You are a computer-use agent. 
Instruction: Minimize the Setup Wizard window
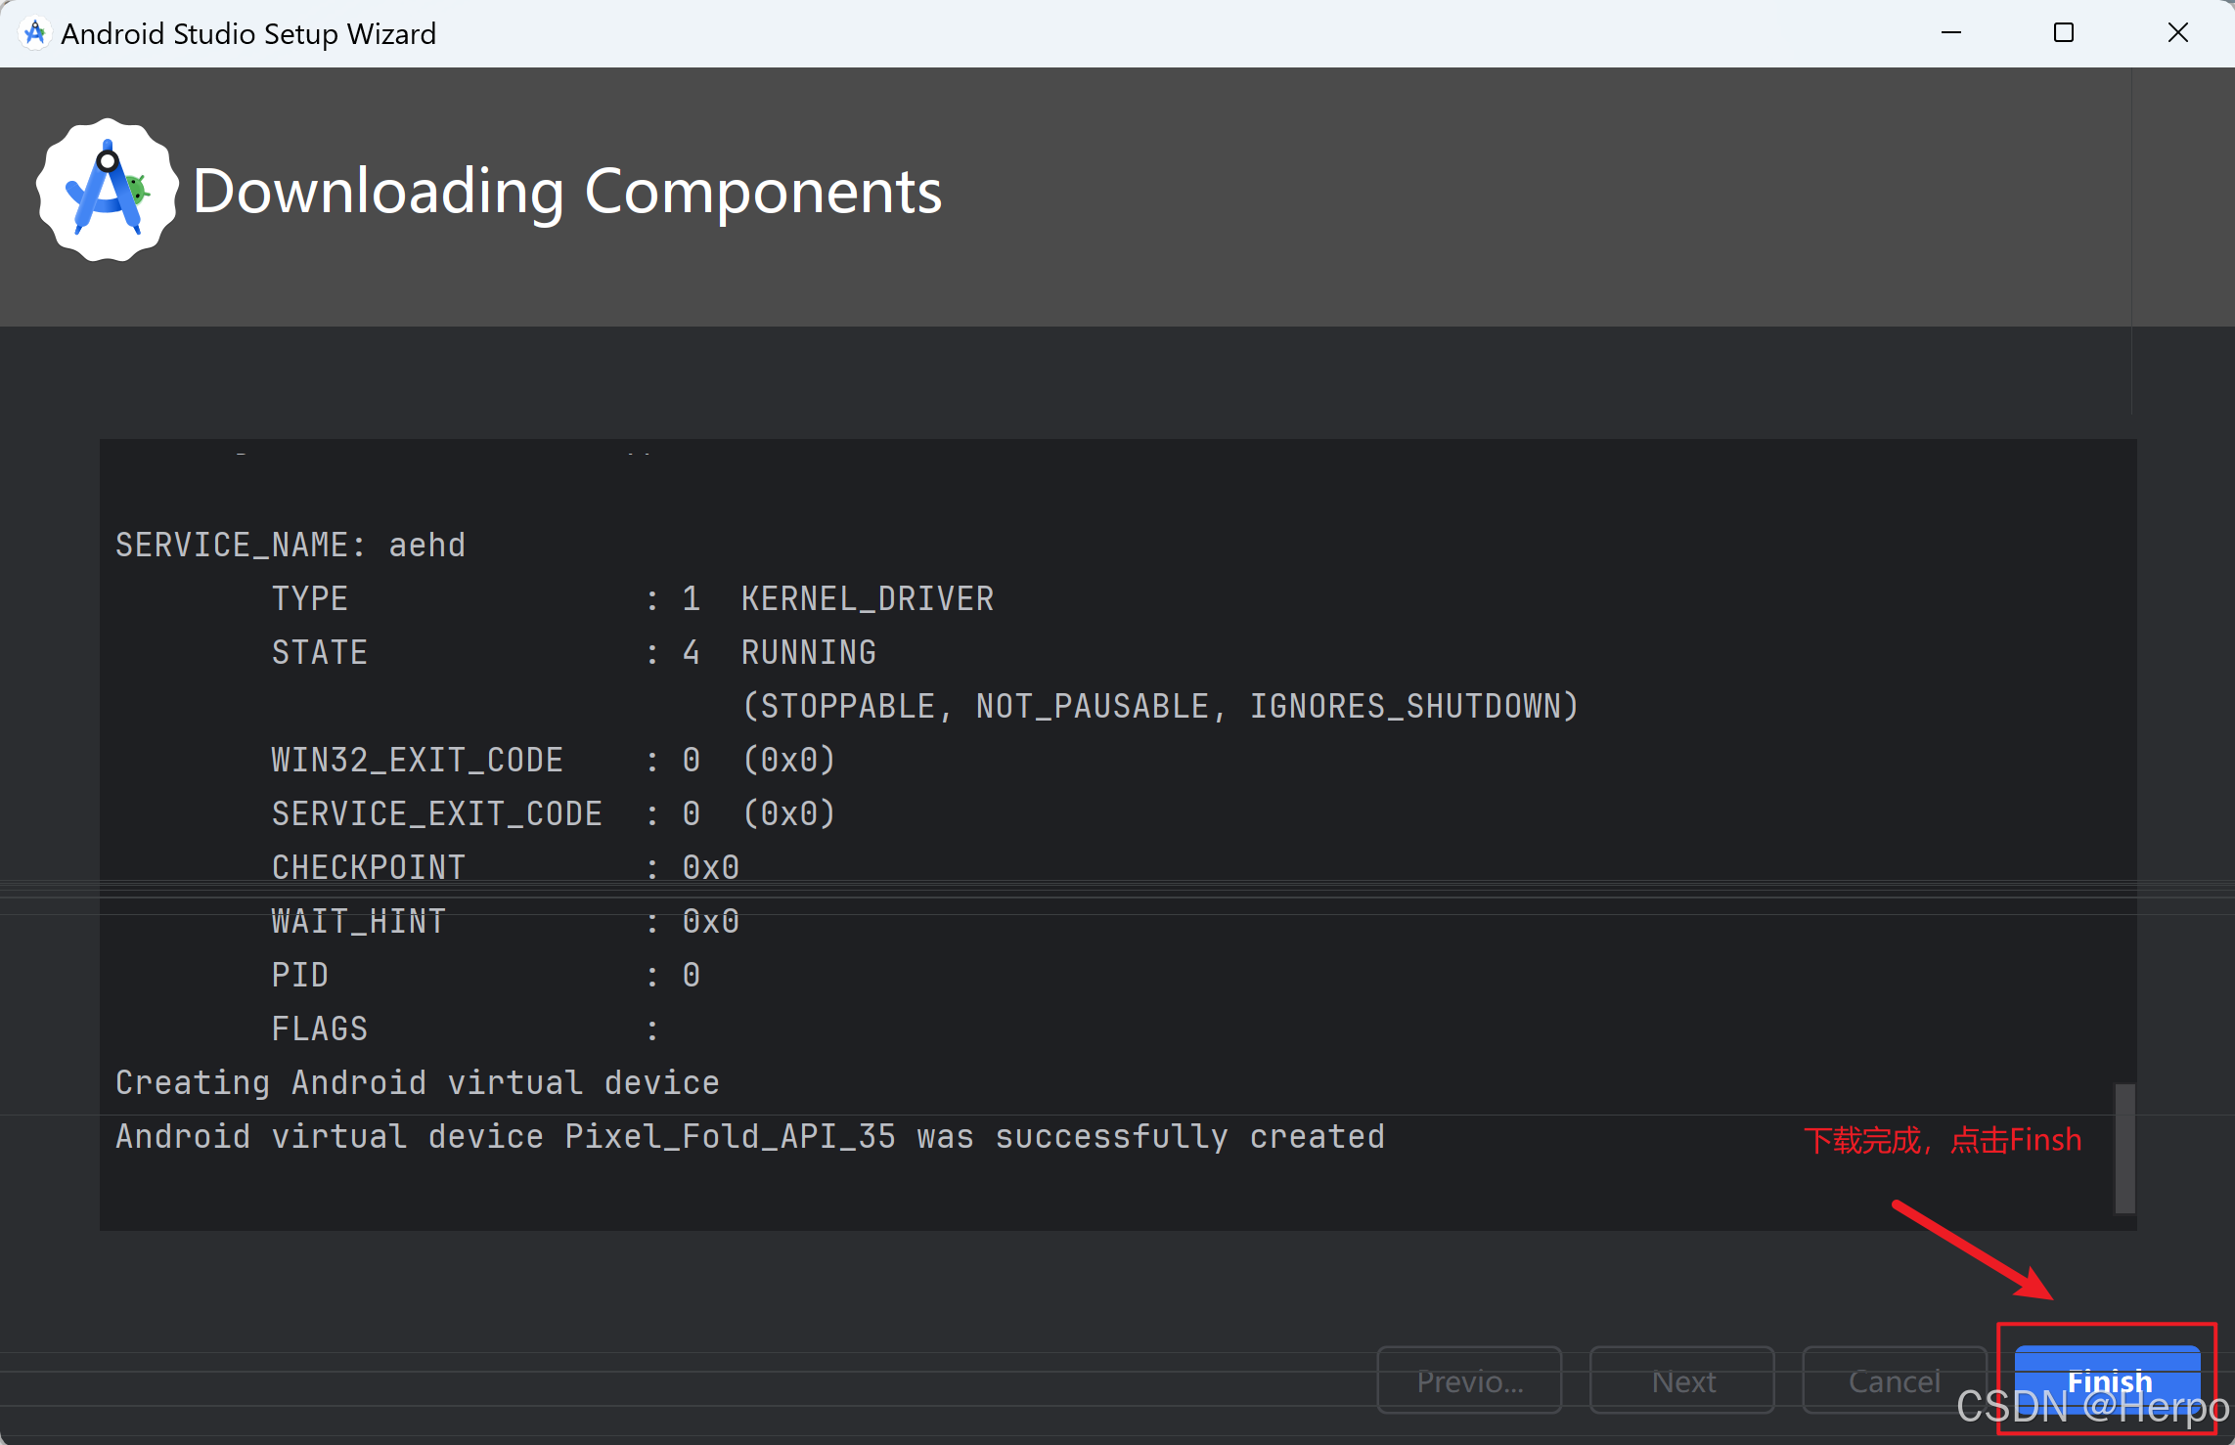pyautogui.click(x=1950, y=33)
